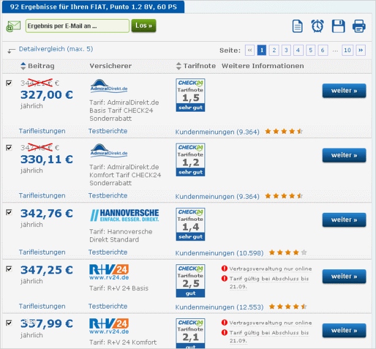Open Testberichte for the 330,11 € offer

(x=108, y=196)
